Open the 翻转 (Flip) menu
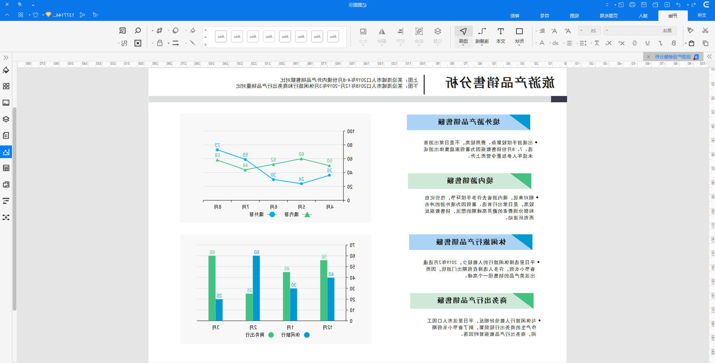Screen dimensions: 715x363 382,36
